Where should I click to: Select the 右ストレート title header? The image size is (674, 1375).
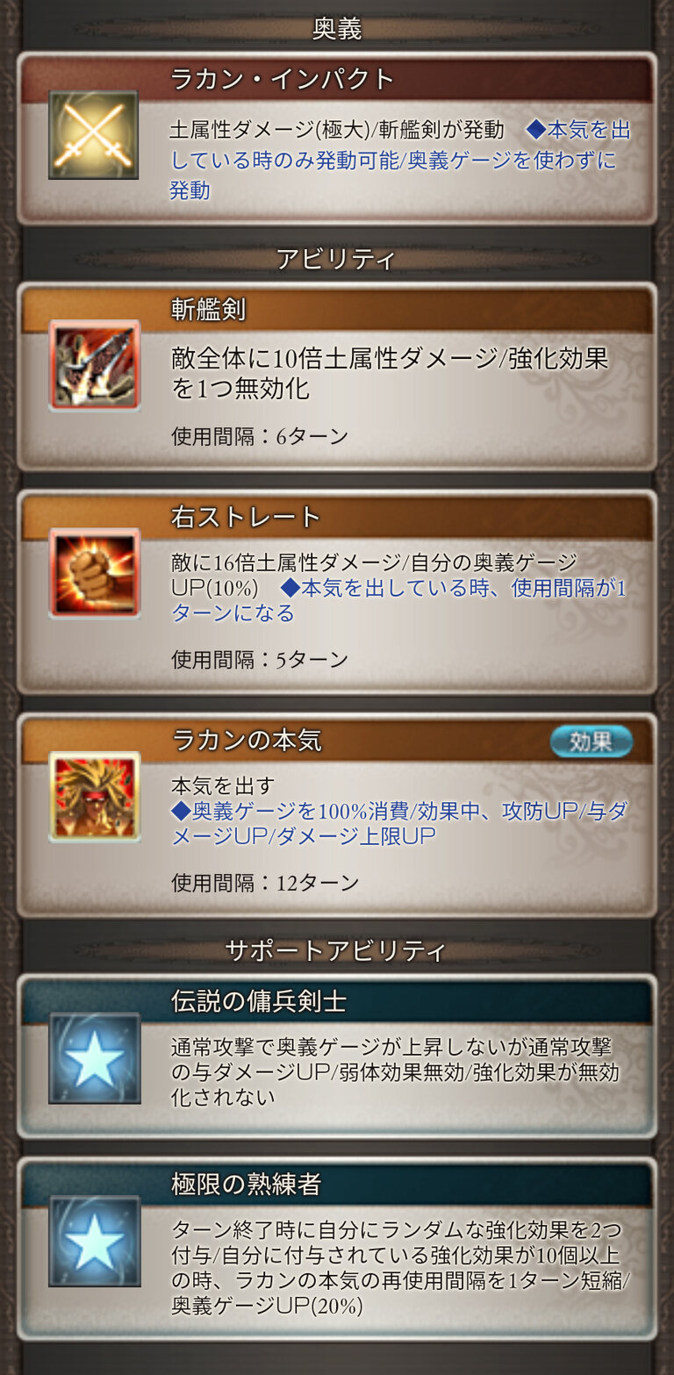[x=337, y=518]
